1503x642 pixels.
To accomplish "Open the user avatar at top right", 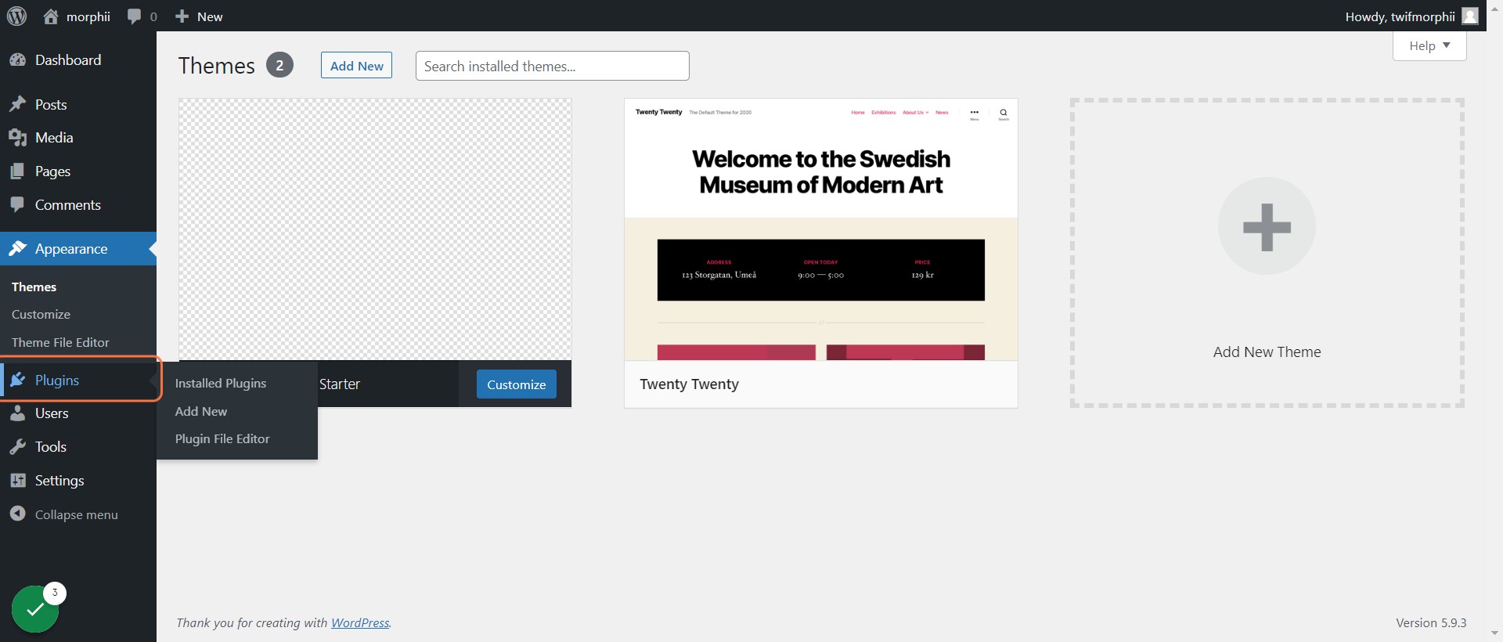I will tap(1470, 16).
